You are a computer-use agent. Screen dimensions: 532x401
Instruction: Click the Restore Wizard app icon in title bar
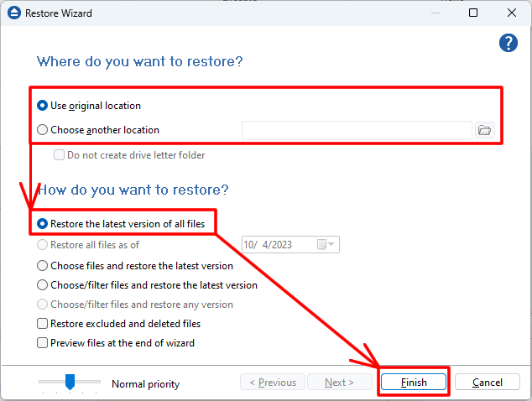point(14,13)
